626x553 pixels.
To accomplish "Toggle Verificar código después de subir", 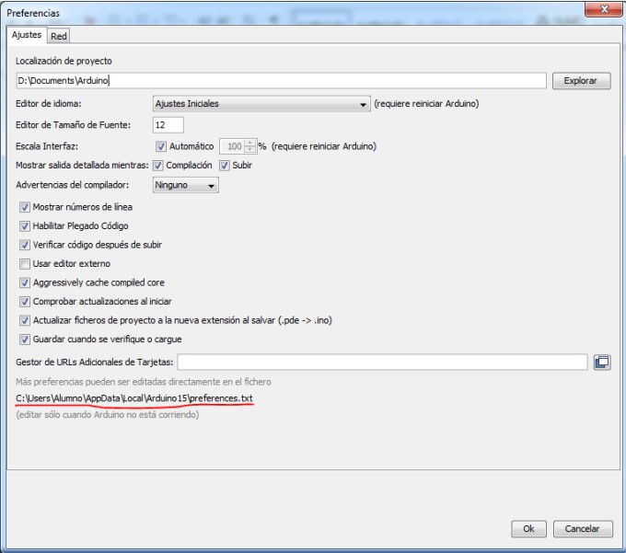I will point(24,245).
